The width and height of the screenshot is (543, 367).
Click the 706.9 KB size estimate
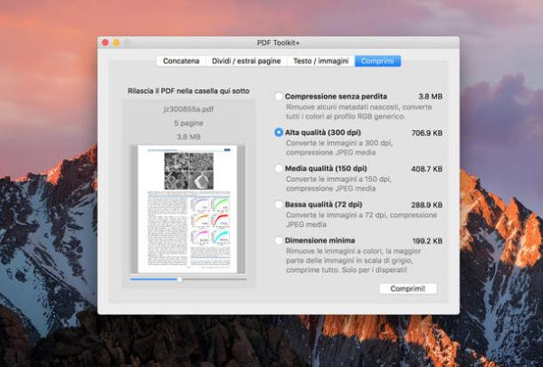coord(426,132)
